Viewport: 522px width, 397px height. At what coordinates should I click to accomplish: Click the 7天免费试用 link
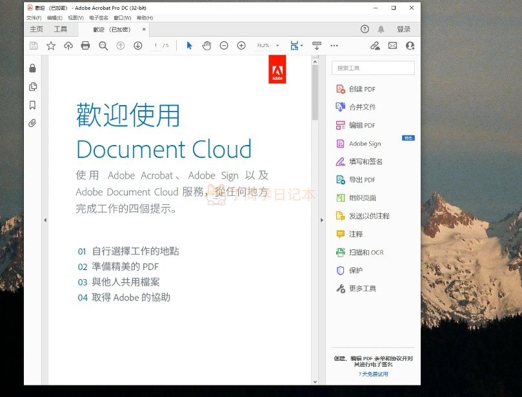(x=374, y=374)
